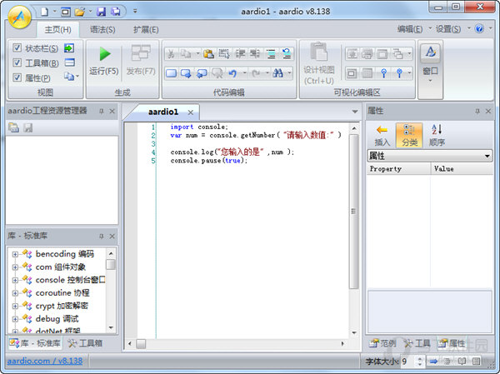
Task: Click the open book icon in status bar
Action: [x=462, y=362]
